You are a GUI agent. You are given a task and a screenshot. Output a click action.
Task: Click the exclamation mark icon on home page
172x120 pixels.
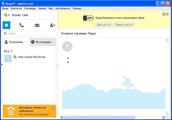[67, 46]
